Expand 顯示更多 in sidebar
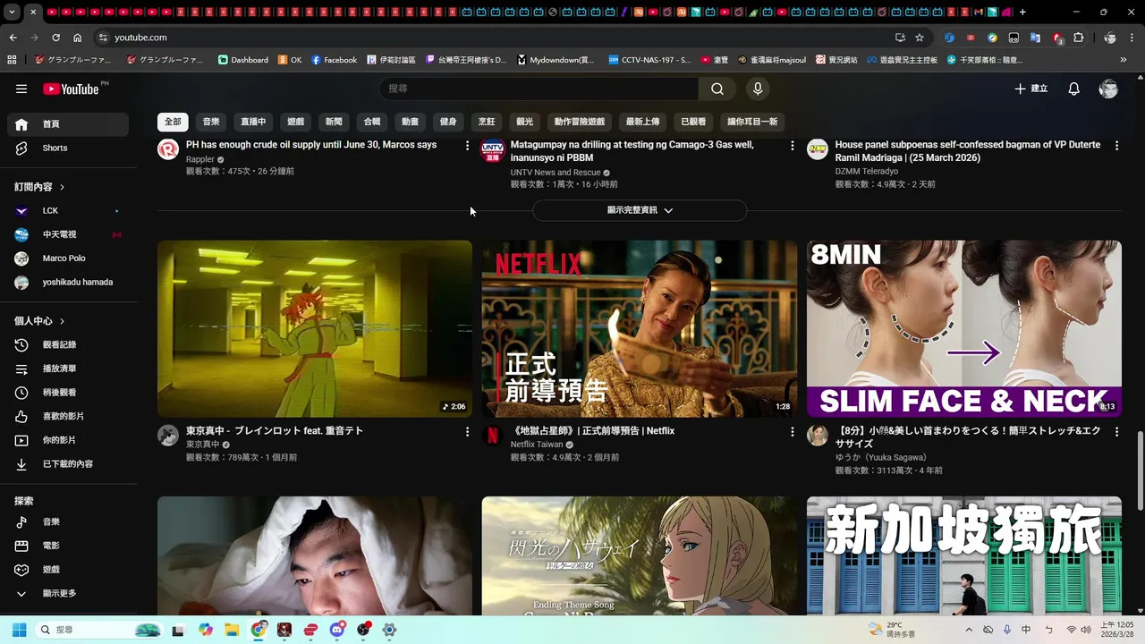Image resolution: width=1145 pixels, height=644 pixels. coord(68,593)
